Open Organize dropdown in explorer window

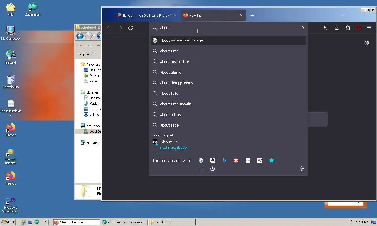click(87, 54)
